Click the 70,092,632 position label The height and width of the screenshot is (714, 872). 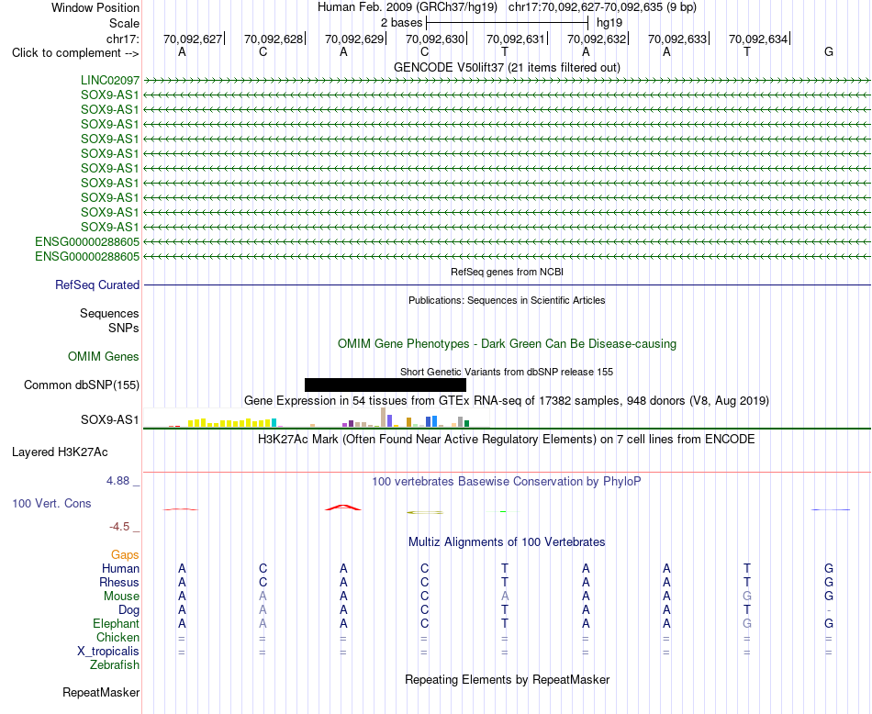click(x=596, y=39)
